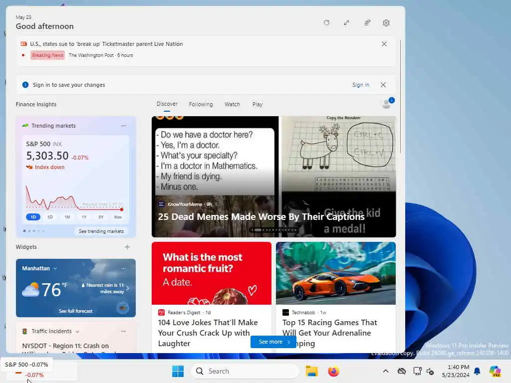
Task: Open the share feedback icon
Action: pos(367,23)
